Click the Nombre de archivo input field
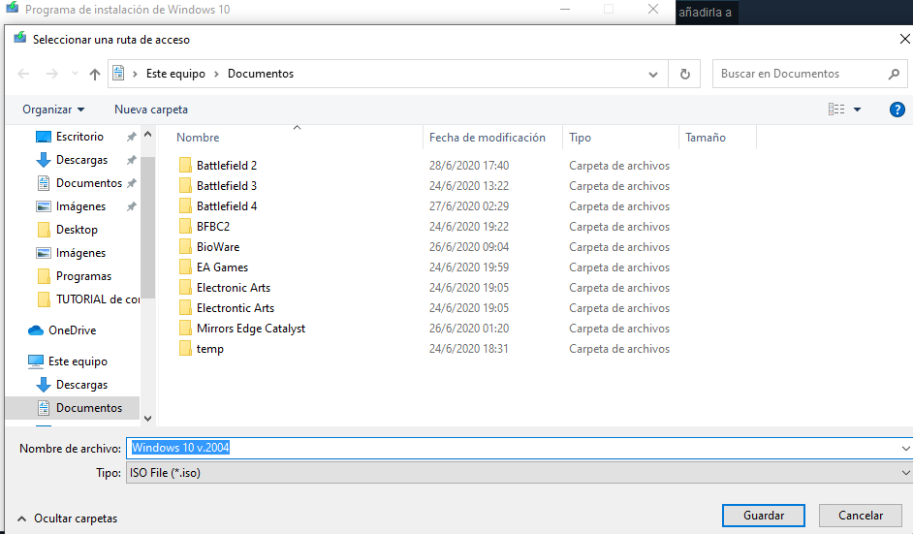Viewport: 913px width, 534px height. pos(513,448)
